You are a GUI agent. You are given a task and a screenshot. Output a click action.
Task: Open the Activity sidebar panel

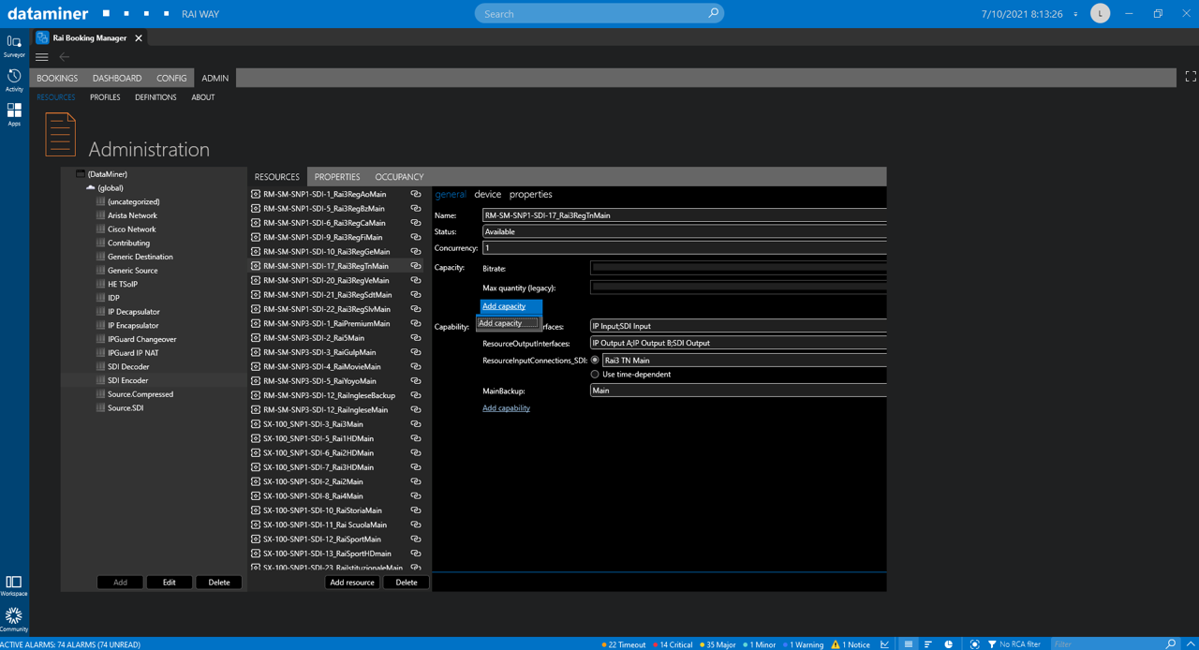[14, 81]
